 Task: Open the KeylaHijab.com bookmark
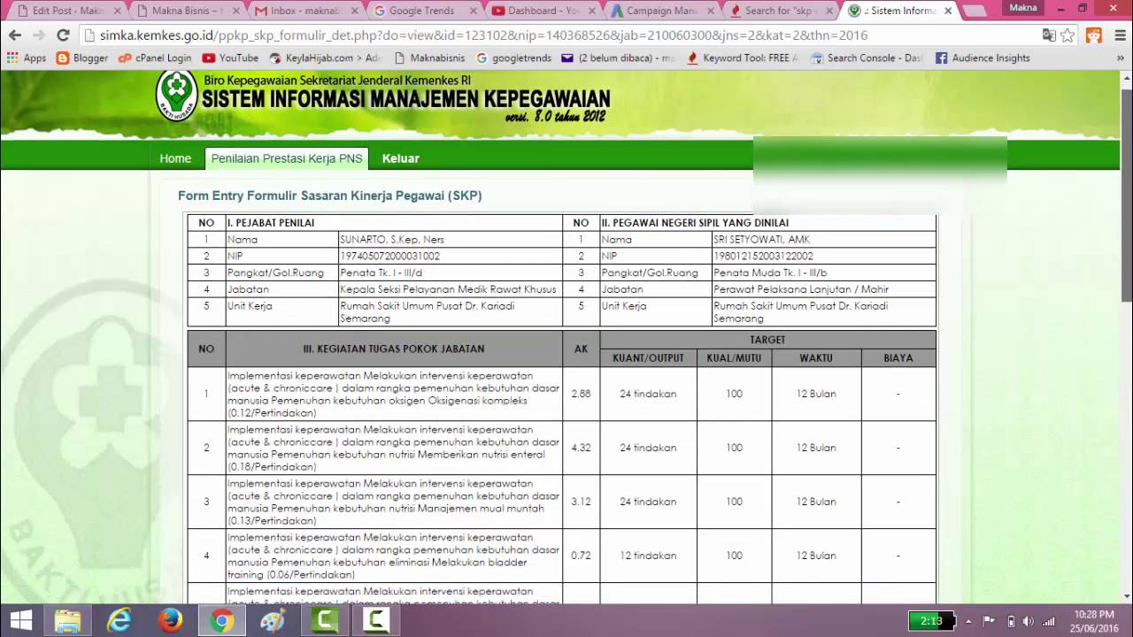pos(326,58)
